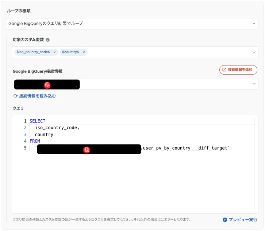Remove the $country$ variable tag
The width and height of the screenshot is (265, 231).
pos(84,52)
